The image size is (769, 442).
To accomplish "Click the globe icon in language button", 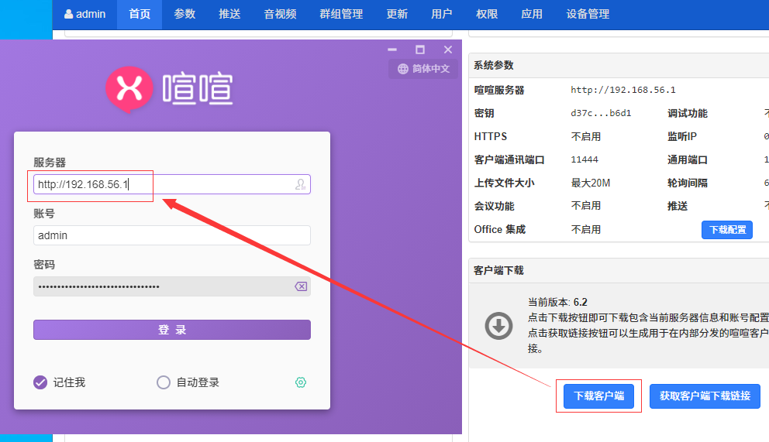I will coord(402,69).
